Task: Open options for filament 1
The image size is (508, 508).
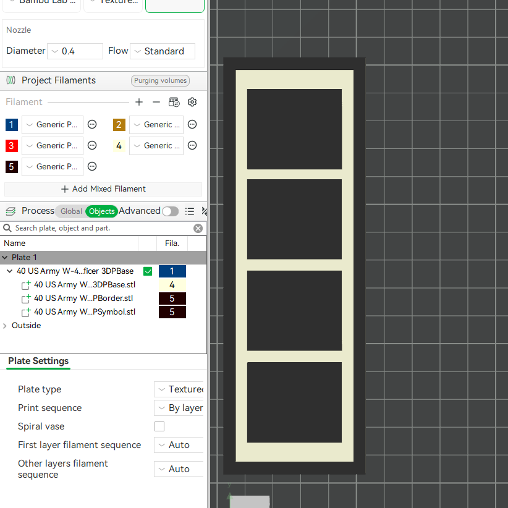Action: (92, 124)
